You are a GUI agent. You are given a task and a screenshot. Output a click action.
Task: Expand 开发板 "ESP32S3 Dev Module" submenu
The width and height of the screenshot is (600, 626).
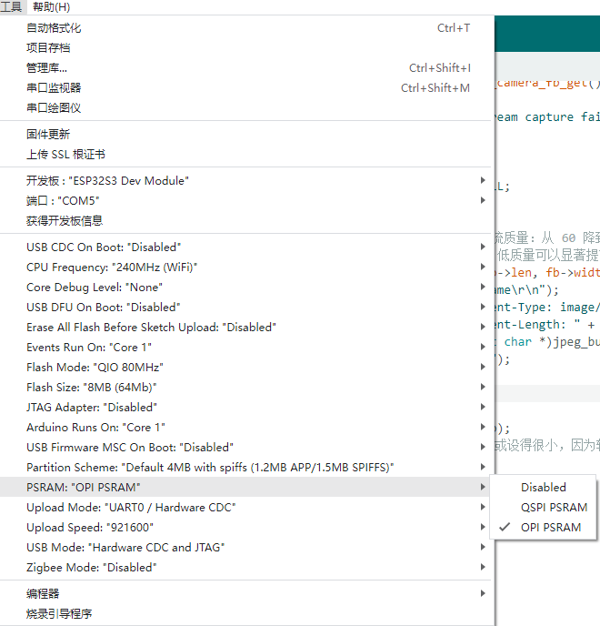[x=247, y=180]
